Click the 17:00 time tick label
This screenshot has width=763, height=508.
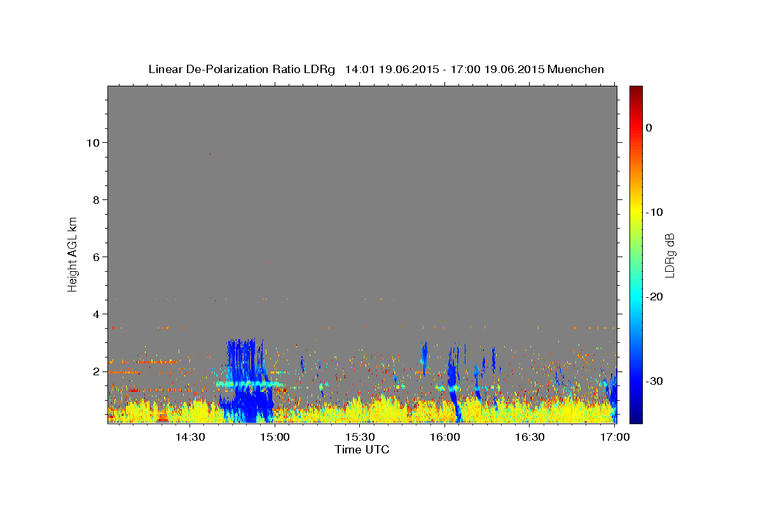point(615,437)
